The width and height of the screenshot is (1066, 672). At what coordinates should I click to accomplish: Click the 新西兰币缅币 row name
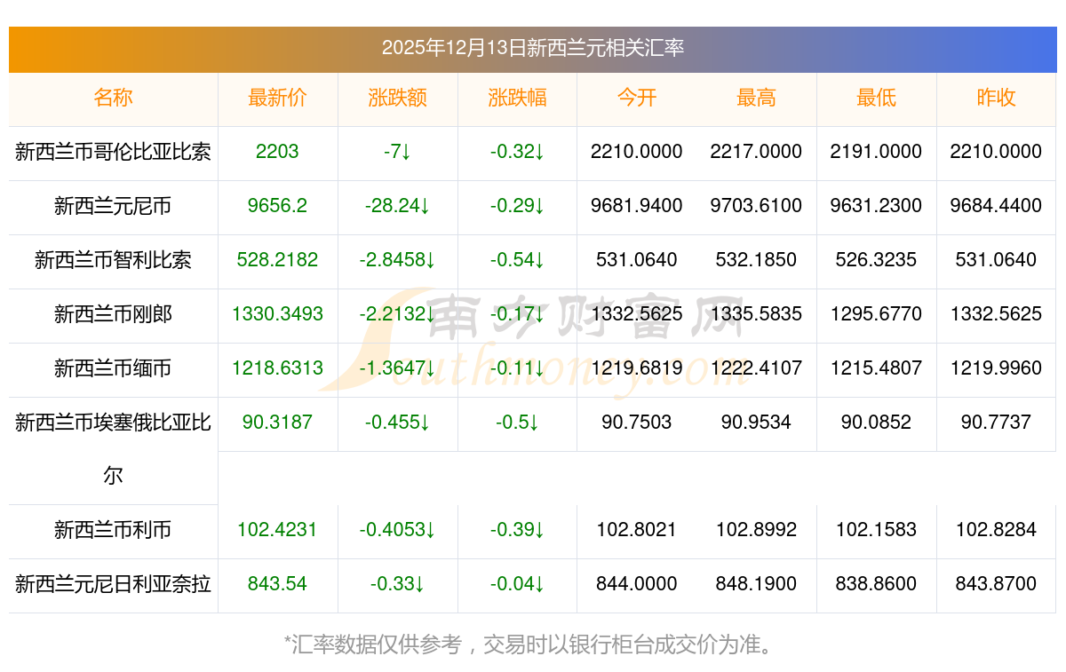pyautogui.click(x=113, y=368)
